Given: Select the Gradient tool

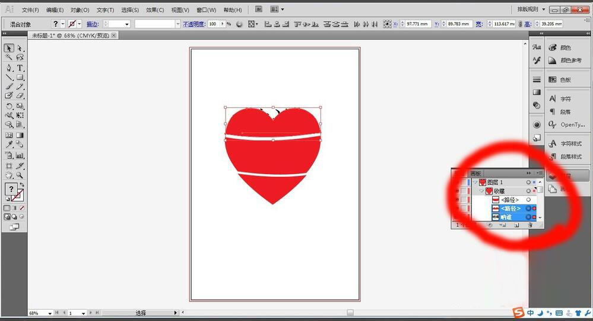Looking at the screenshot, I should pos(20,135).
